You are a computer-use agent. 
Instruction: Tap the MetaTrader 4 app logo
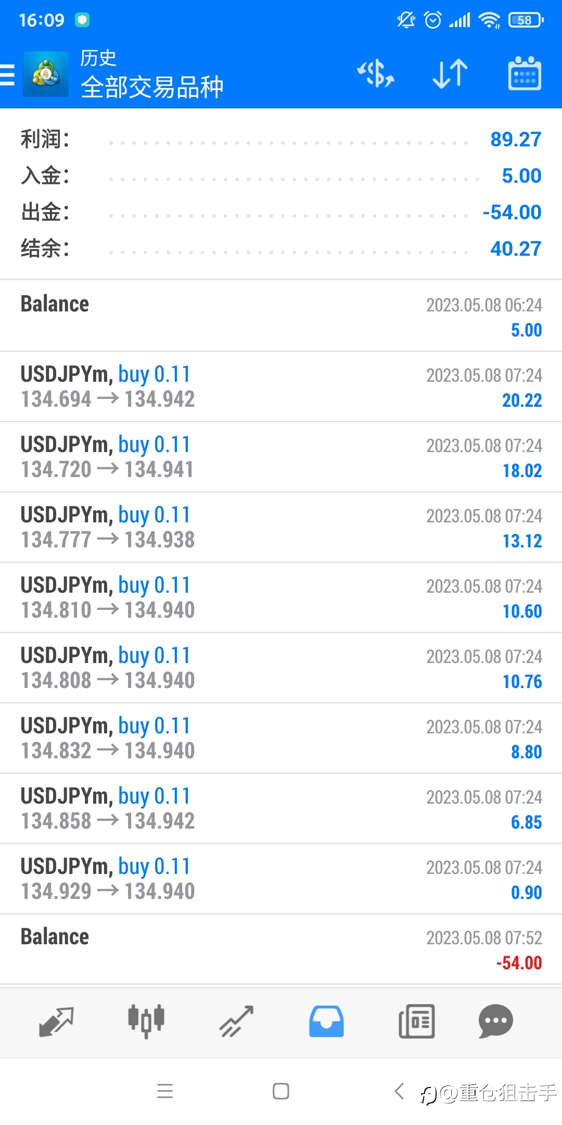point(46,74)
